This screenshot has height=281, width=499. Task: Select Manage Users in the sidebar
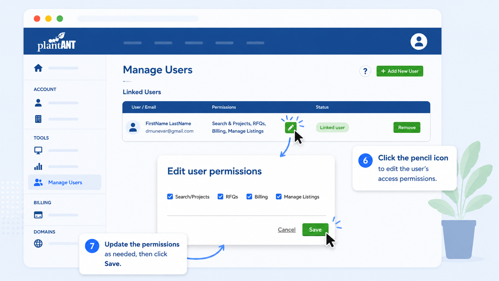tap(65, 182)
